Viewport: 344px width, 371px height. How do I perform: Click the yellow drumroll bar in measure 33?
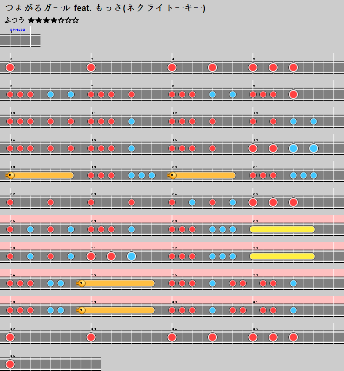(282, 256)
